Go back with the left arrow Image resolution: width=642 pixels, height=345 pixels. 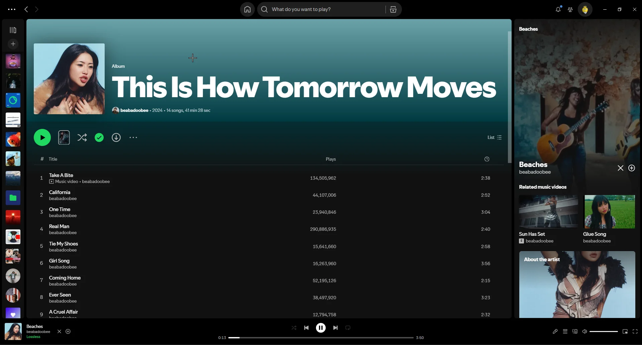coord(26,9)
